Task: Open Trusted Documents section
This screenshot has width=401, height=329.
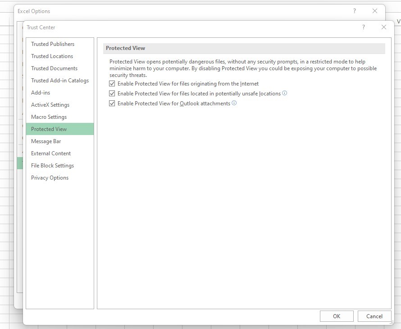Action: coord(60,68)
